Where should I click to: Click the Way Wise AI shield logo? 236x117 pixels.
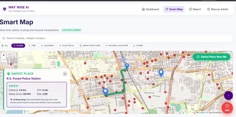[4, 9]
